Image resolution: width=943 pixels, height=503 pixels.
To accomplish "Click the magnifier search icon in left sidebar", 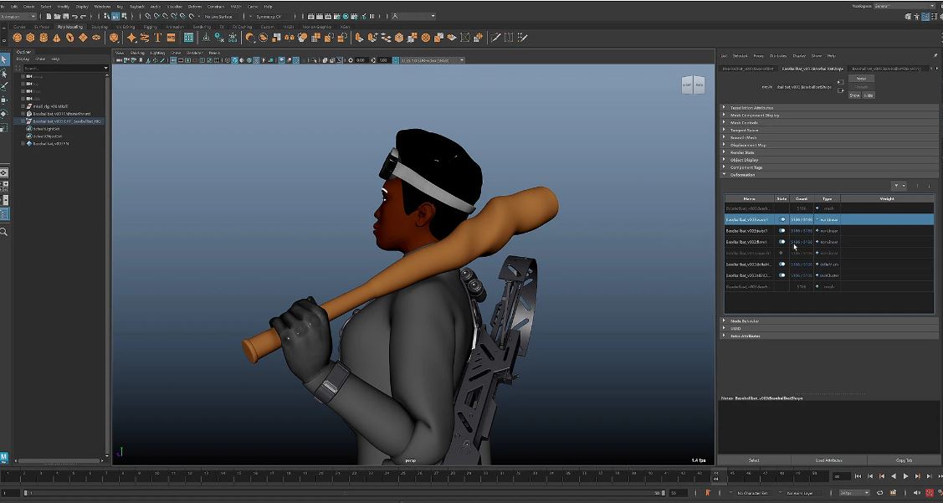I will point(4,232).
